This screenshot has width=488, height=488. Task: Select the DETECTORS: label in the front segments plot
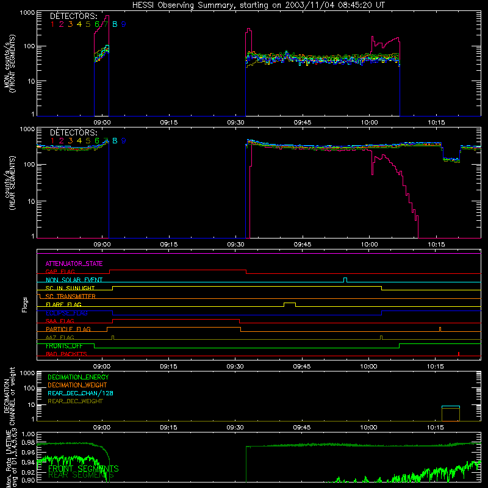pos(73,16)
